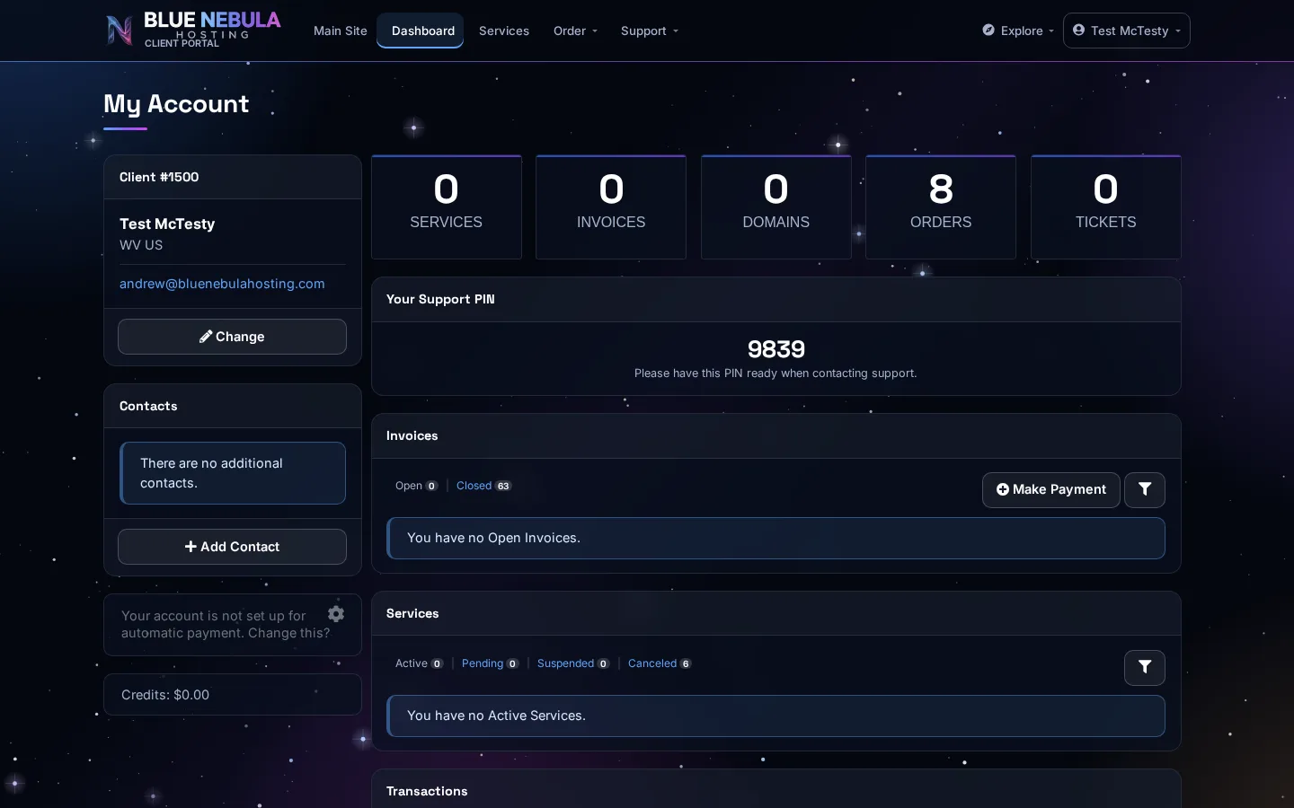Viewport: 1294px width, 808px height.
Task: Open the 0 Invoices summary card
Action: (x=611, y=207)
